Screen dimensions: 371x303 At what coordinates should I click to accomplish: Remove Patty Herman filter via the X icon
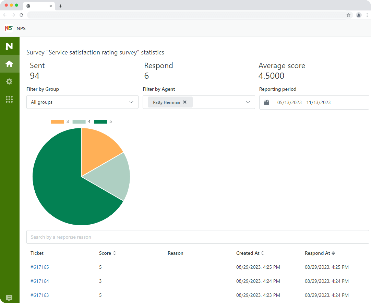pos(185,102)
